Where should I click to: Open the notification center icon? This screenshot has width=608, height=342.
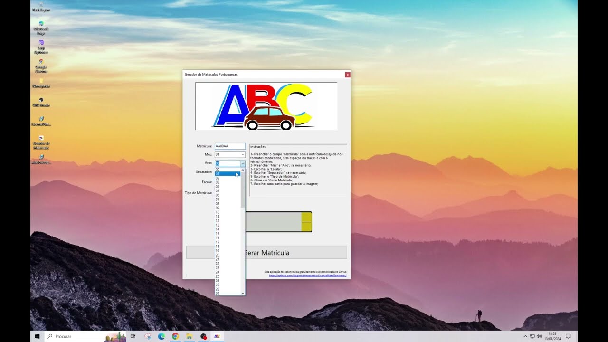568,336
